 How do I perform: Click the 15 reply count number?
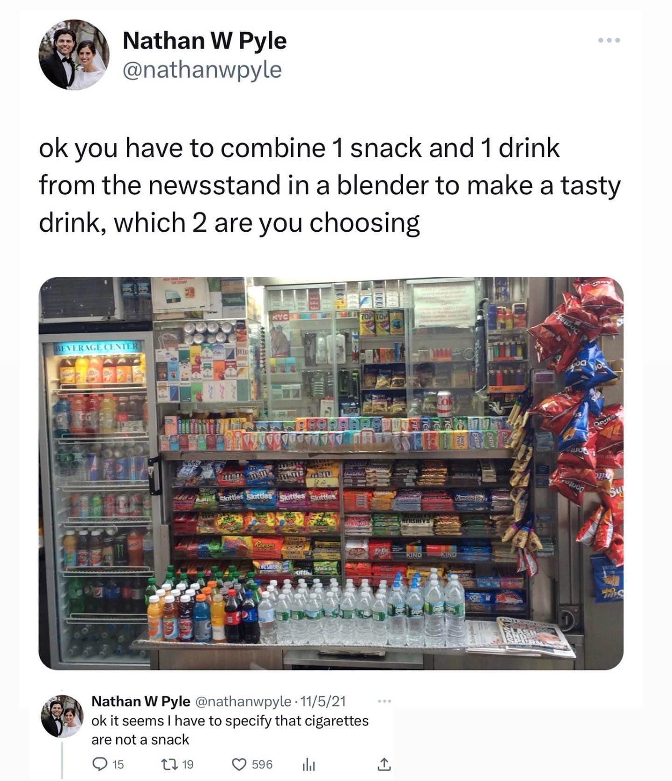click(119, 764)
